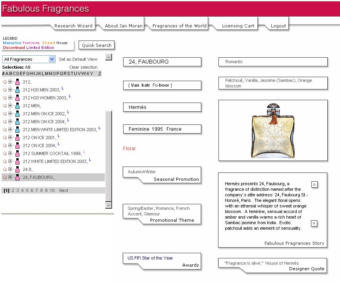Select the radio button for 24, FAUBOURG
This screenshot has height=283, width=340.
(5, 177)
